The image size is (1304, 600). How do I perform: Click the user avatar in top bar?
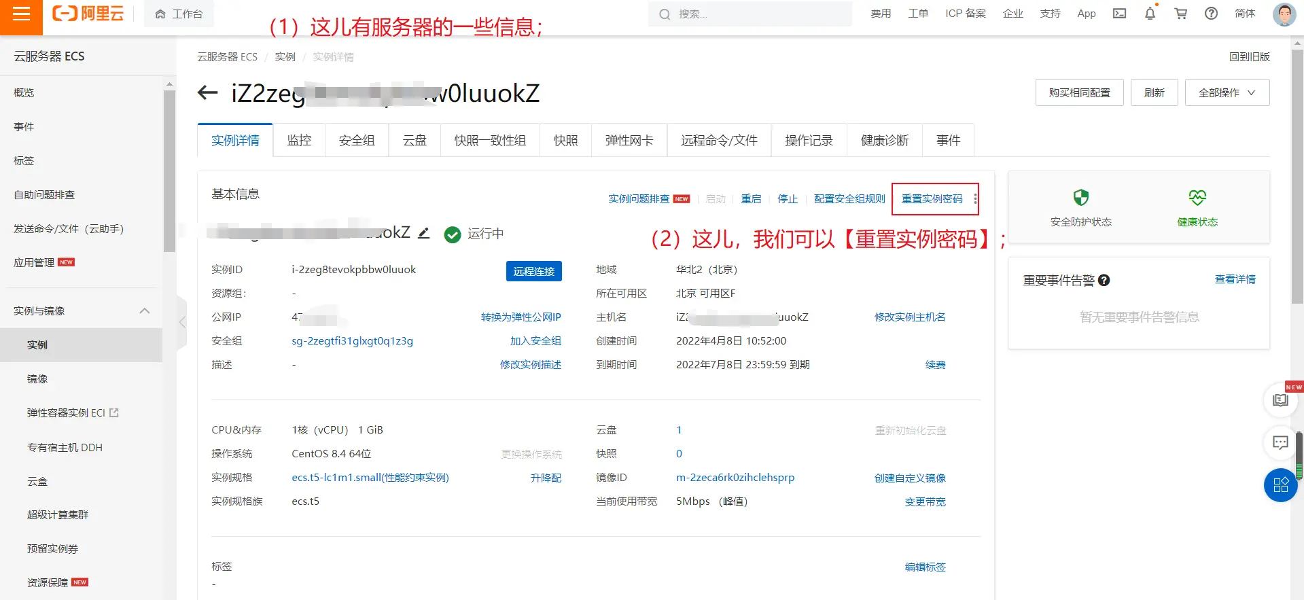tap(1283, 14)
